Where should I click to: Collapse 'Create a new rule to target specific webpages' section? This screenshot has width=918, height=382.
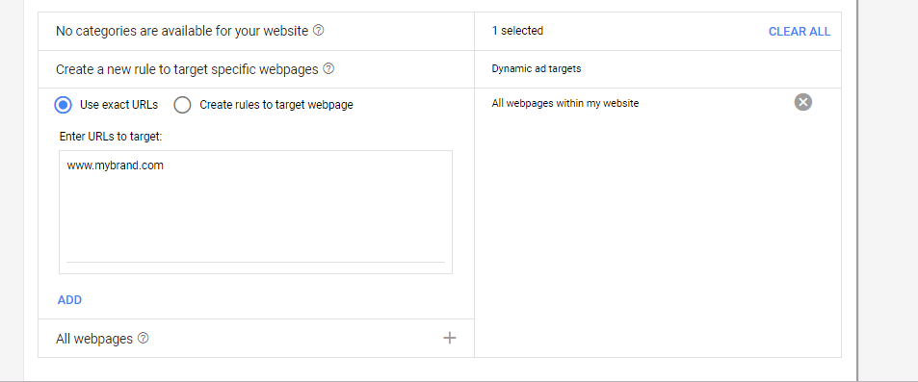pos(256,69)
